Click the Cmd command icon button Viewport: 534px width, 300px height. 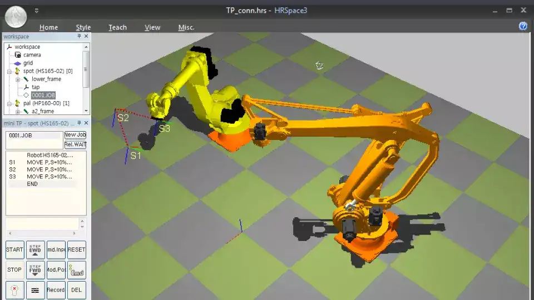tap(77, 270)
